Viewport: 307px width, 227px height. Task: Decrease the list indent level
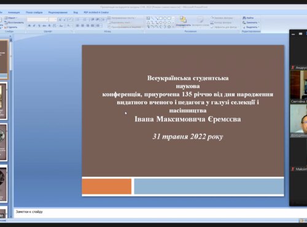tap(93, 20)
